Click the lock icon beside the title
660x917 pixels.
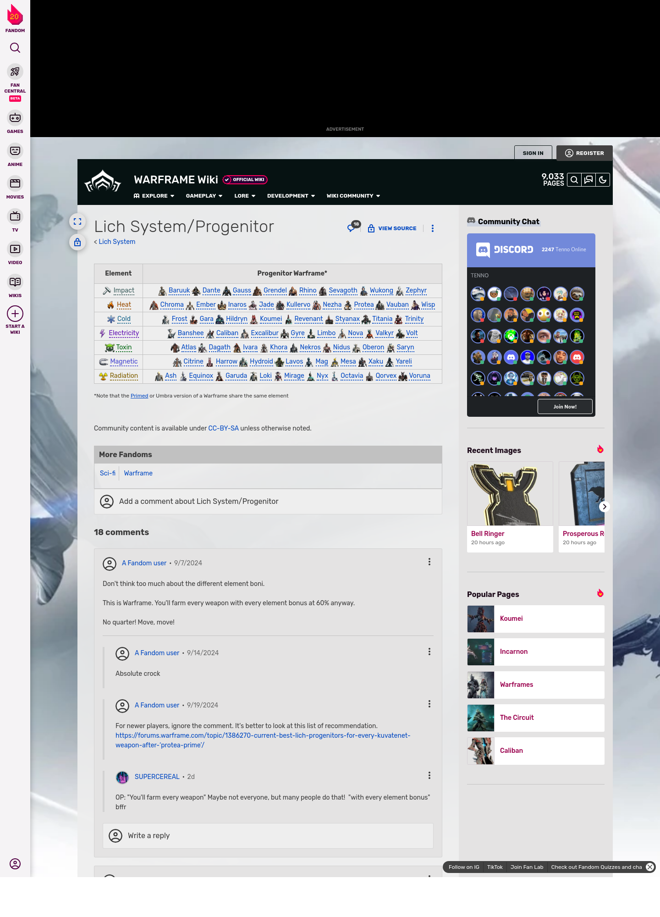point(77,242)
